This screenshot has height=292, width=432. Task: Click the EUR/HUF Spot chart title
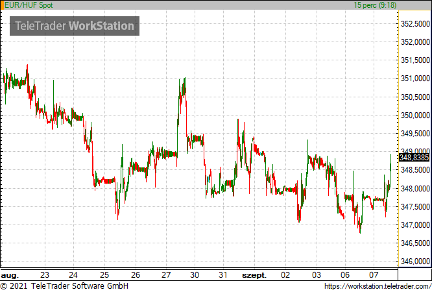[x=29, y=5]
